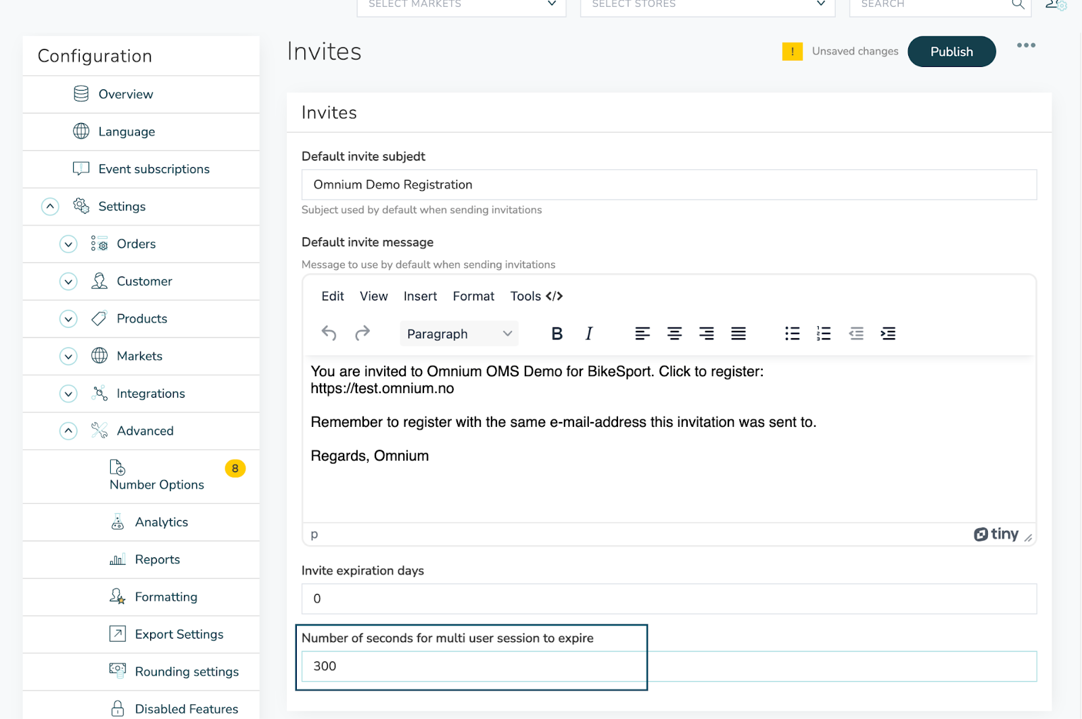This screenshot has width=1082, height=719.
Task: Expand the Orders section
Action: click(x=68, y=243)
